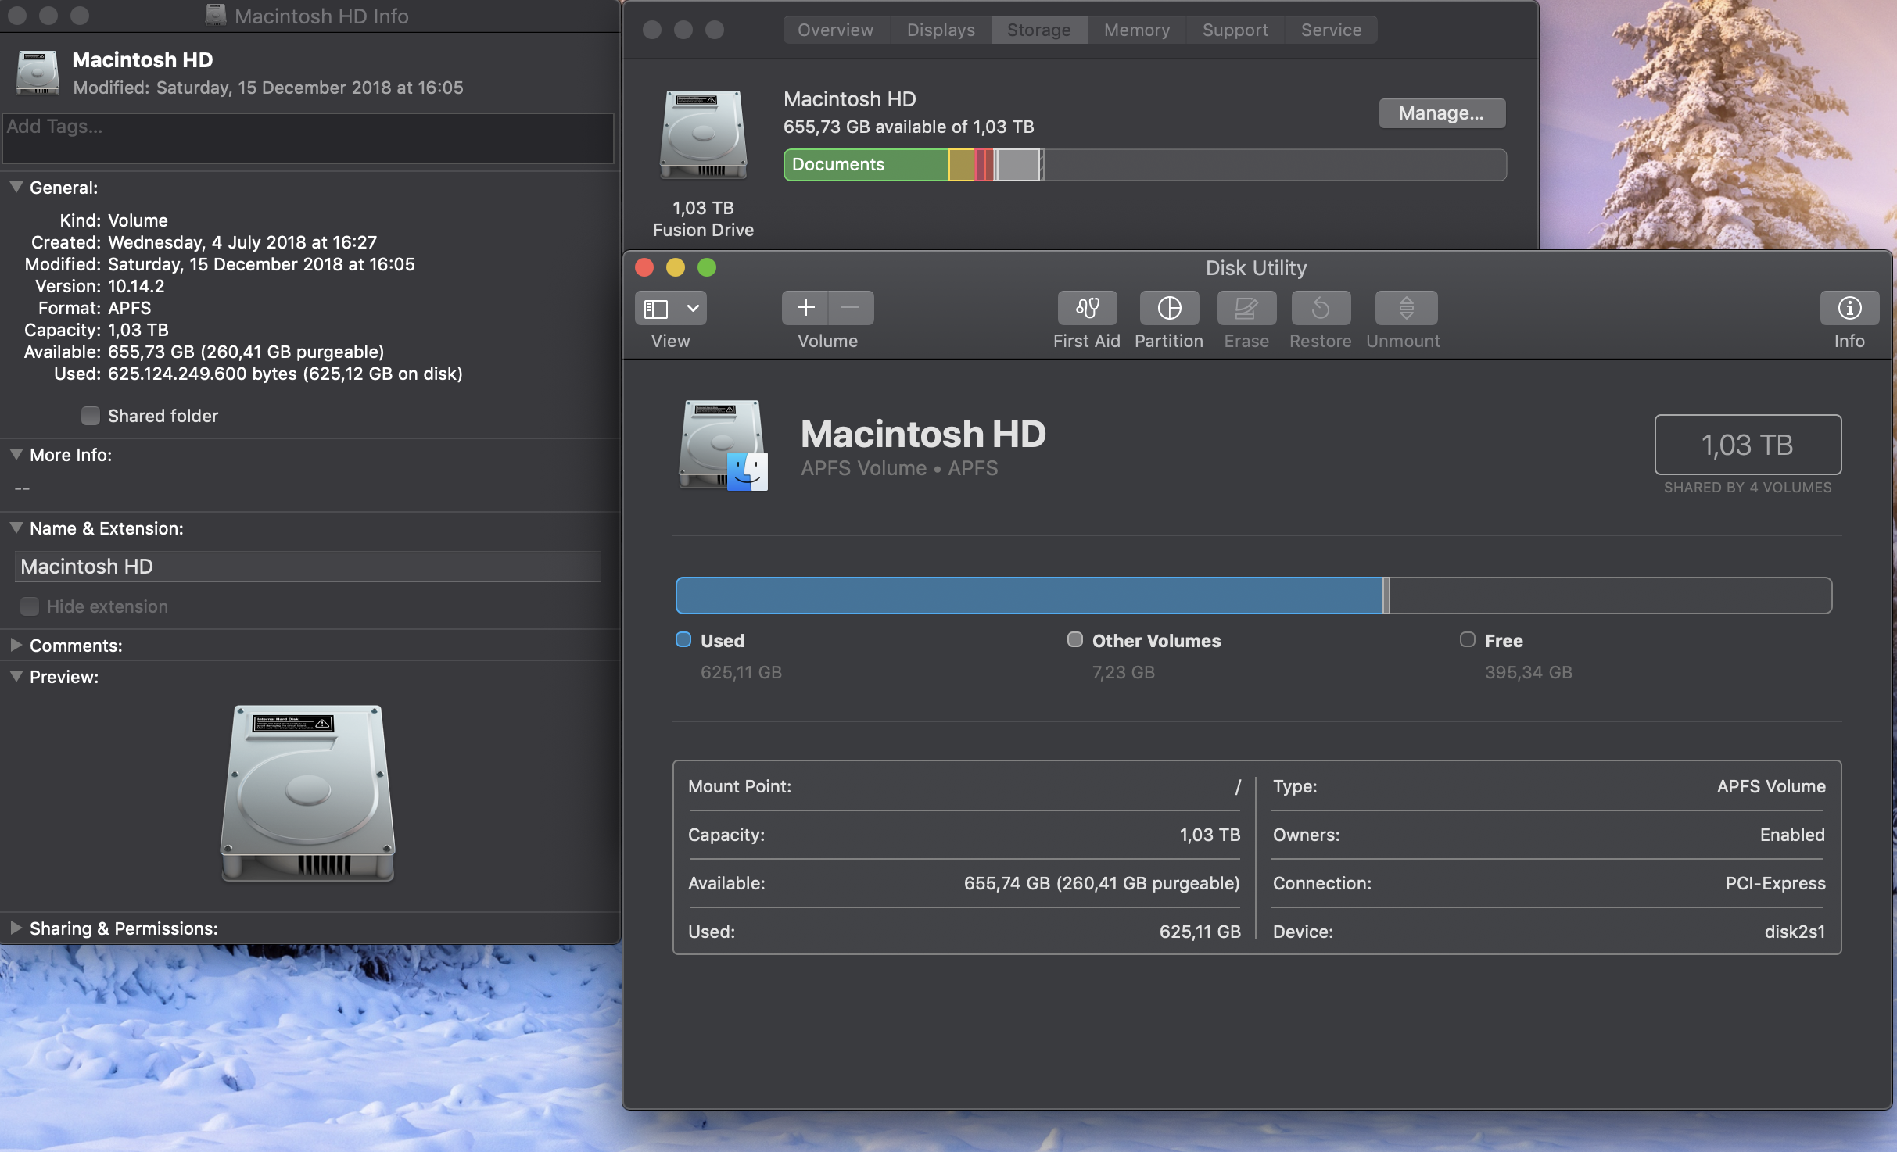1897x1152 pixels.
Task: Click the 1,03 TB shared by volumes box
Action: click(1748, 444)
